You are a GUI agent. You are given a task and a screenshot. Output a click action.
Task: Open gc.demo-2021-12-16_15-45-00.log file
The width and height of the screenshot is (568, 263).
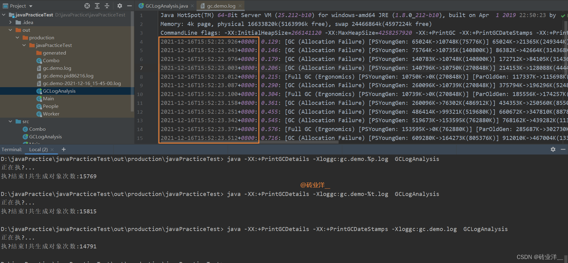click(82, 83)
